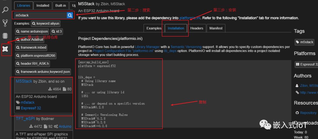Select the name:arduinojson example search
This screenshot has width=318, height=139.
pos(32,31)
